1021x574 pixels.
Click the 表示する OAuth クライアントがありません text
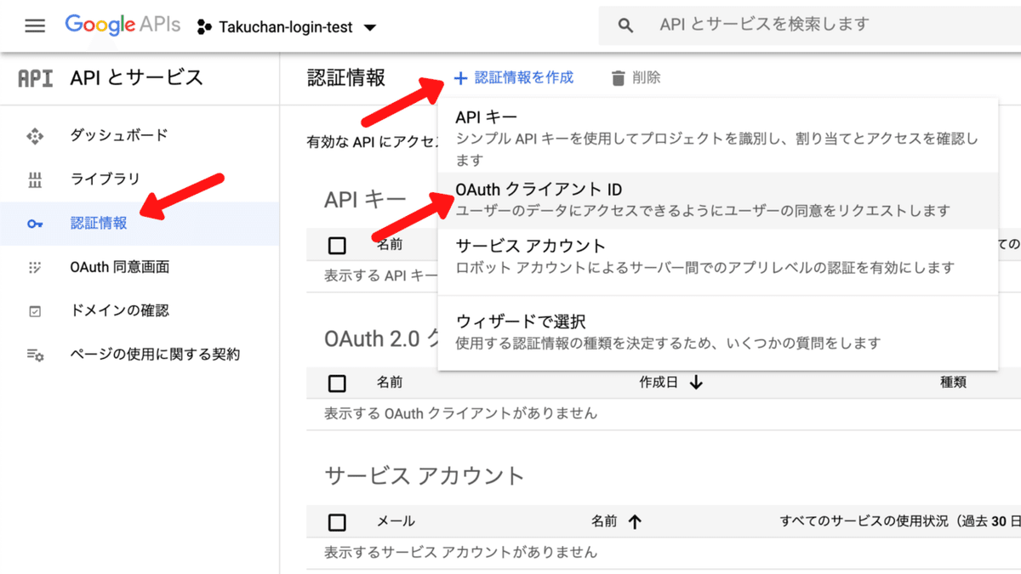click(460, 413)
